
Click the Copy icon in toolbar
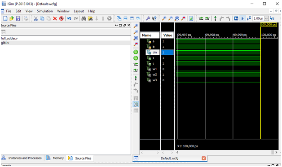click(42, 18)
